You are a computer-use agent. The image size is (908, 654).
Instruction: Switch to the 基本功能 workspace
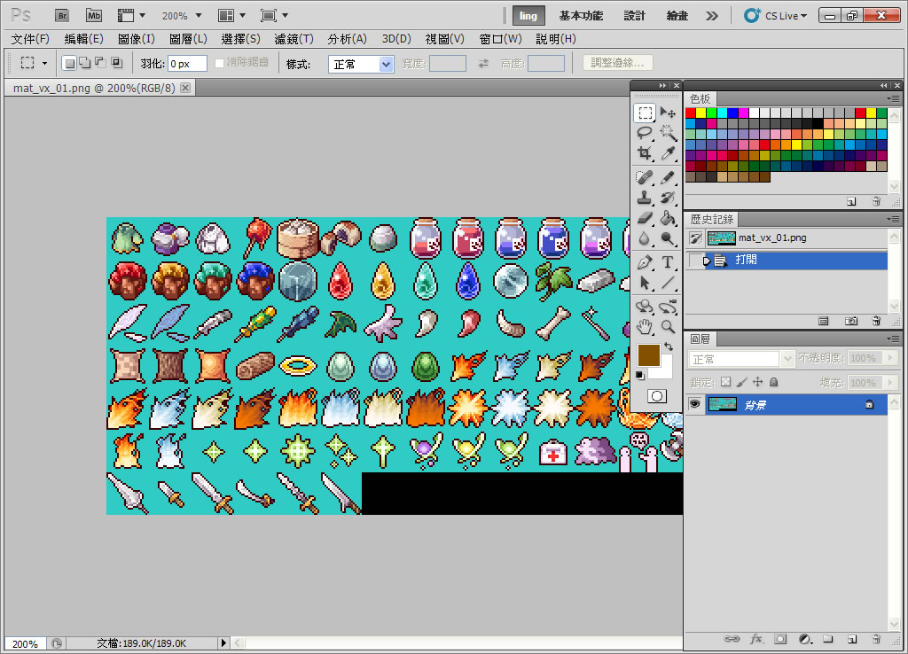pyautogui.click(x=582, y=16)
